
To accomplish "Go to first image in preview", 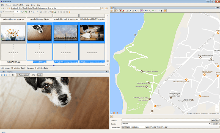I will [x=2, y=75].
